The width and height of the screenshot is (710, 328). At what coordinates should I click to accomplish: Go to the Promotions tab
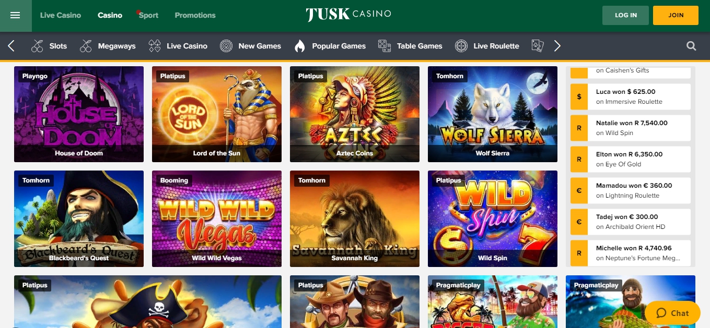click(195, 15)
